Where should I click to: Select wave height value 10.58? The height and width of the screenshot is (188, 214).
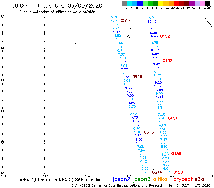coord(158,90)
